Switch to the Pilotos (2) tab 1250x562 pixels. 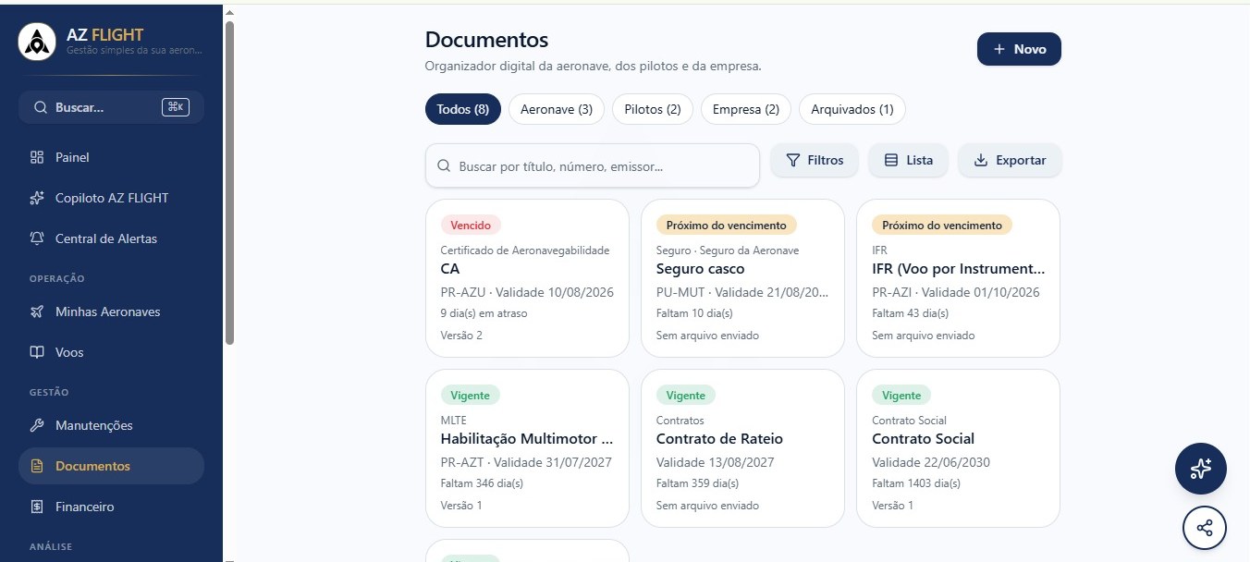click(653, 109)
